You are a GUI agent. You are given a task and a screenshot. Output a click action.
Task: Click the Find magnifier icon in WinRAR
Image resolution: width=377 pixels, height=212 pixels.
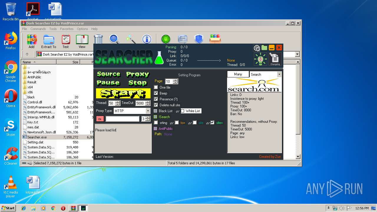click(x=114, y=39)
